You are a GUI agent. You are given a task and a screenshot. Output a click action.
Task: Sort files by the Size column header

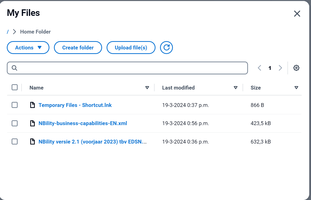[256, 88]
